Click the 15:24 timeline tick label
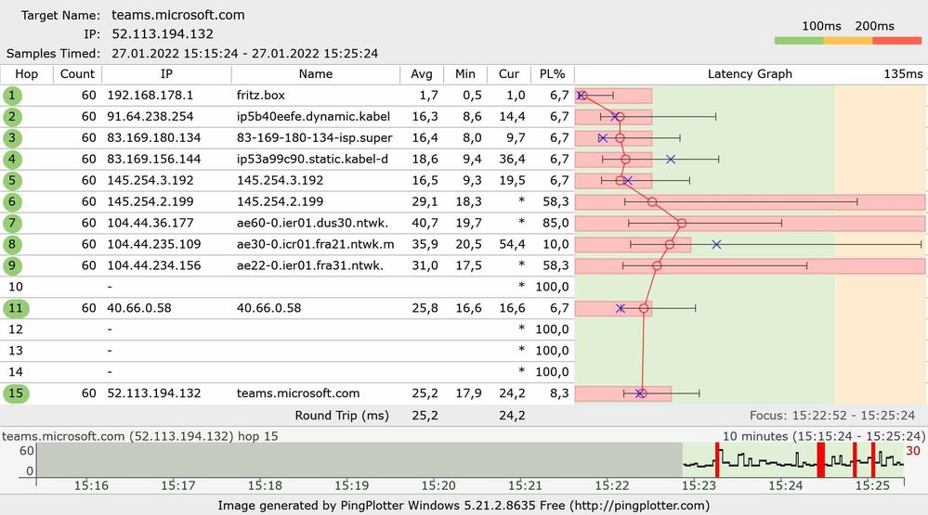This screenshot has height=515, width=928. point(785,485)
